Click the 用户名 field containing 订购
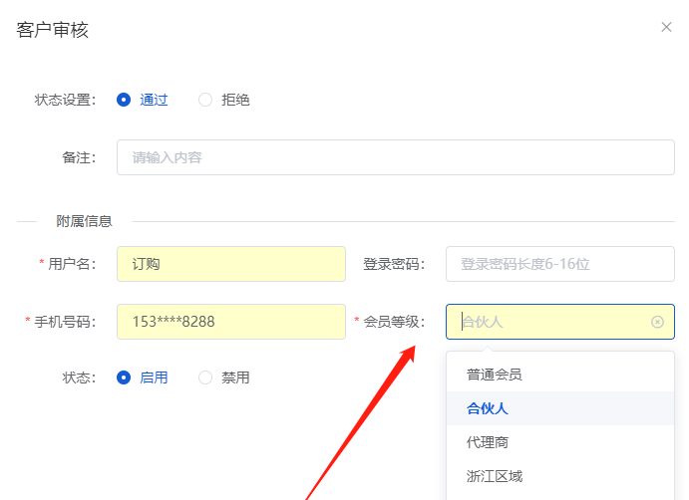 [x=230, y=264]
